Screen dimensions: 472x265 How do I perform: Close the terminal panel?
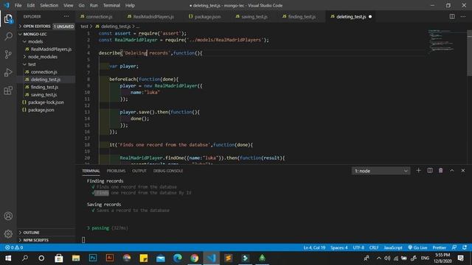pyautogui.click(x=463, y=171)
